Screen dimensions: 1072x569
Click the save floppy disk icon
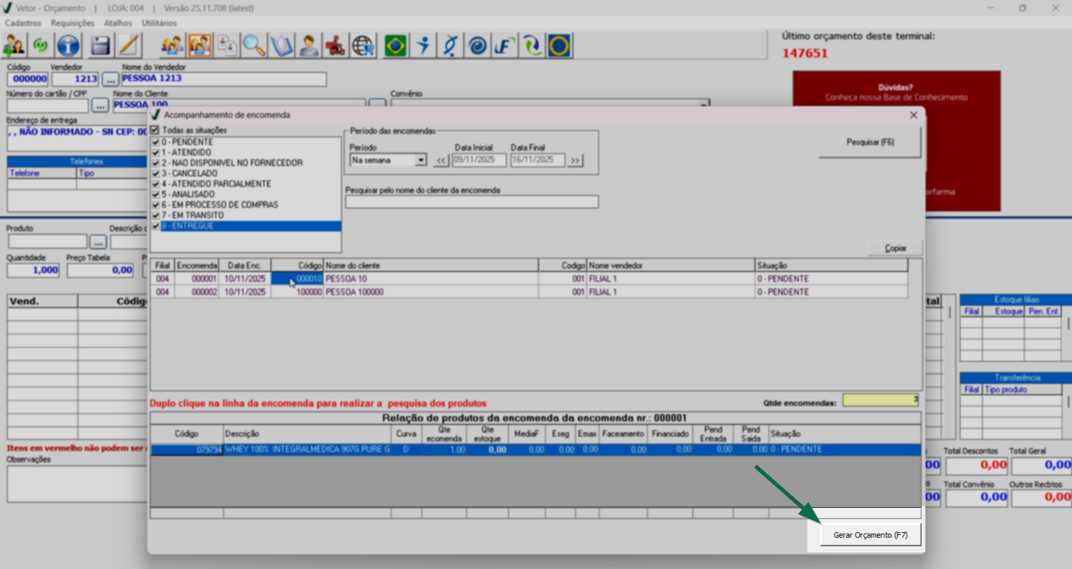point(100,46)
